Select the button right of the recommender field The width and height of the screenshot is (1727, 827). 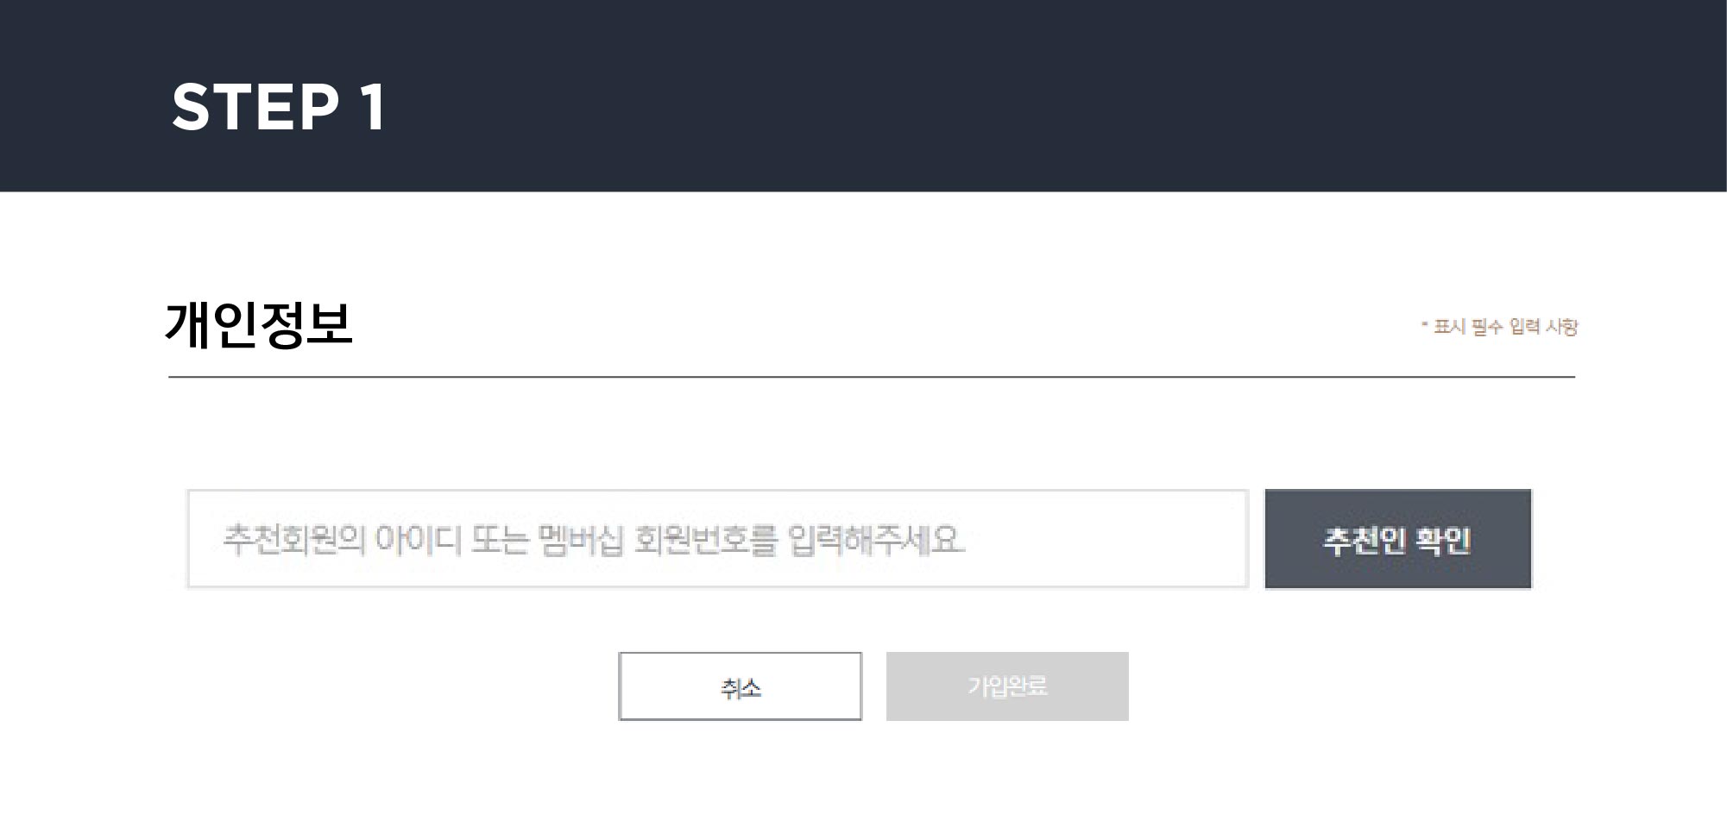[x=1397, y=539]
